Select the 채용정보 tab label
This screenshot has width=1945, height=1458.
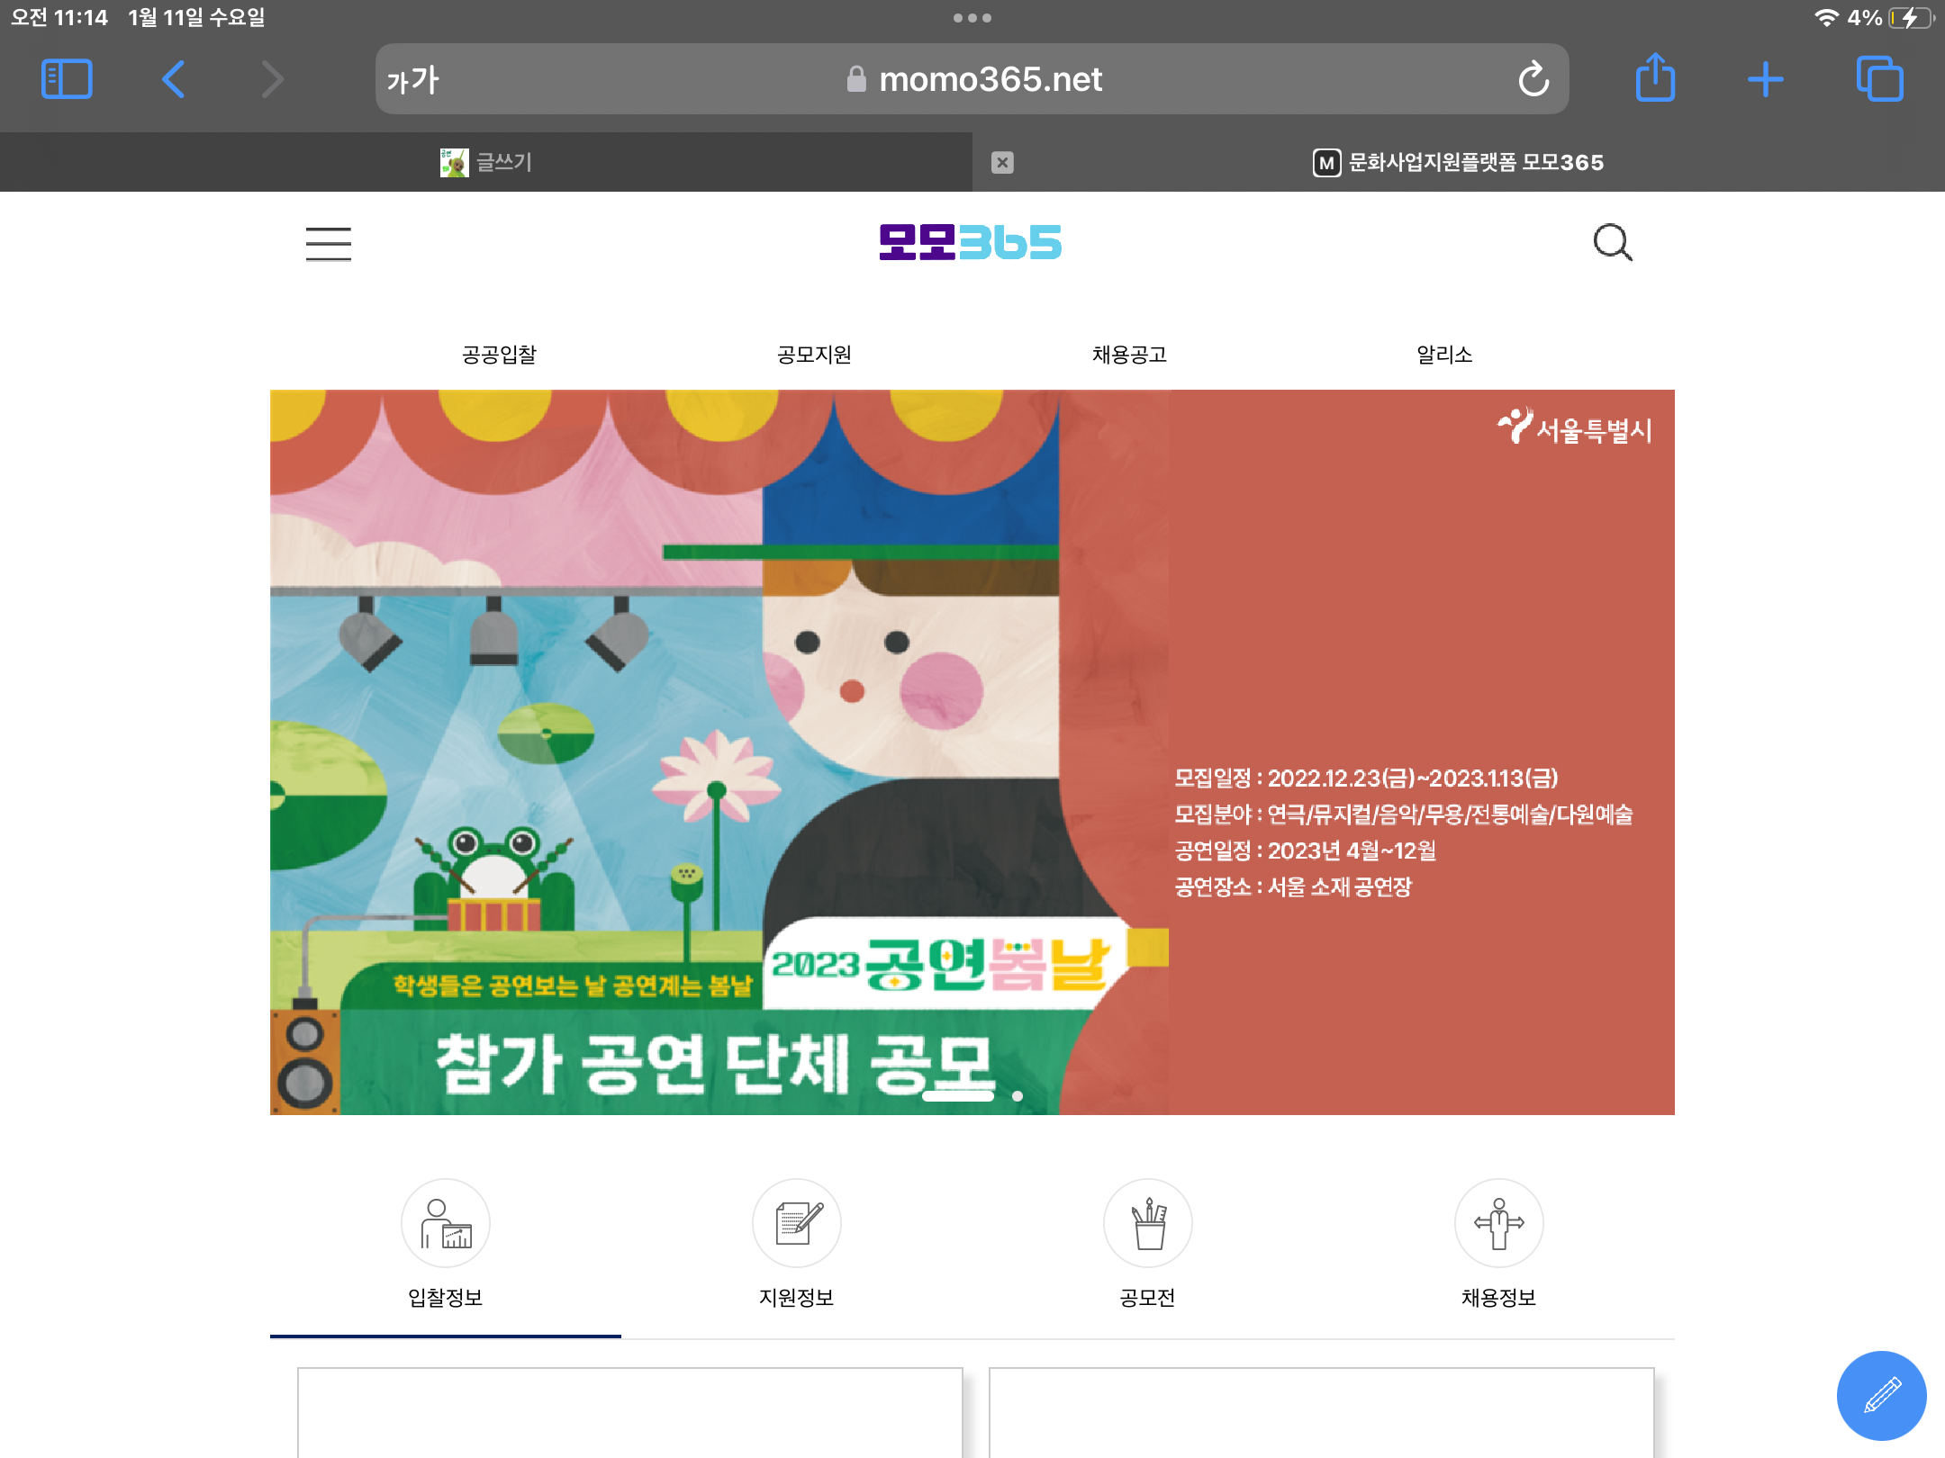1499,1297
